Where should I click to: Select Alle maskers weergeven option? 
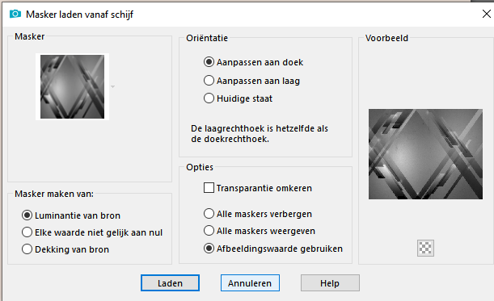pyautogui.click(x=260, y=231)
